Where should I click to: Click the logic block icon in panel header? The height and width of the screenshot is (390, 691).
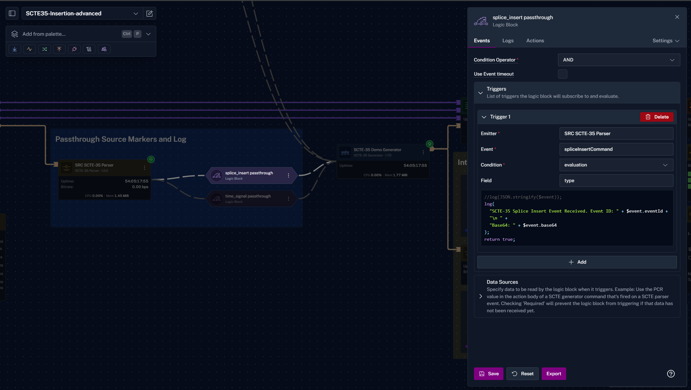pos(481,21)
